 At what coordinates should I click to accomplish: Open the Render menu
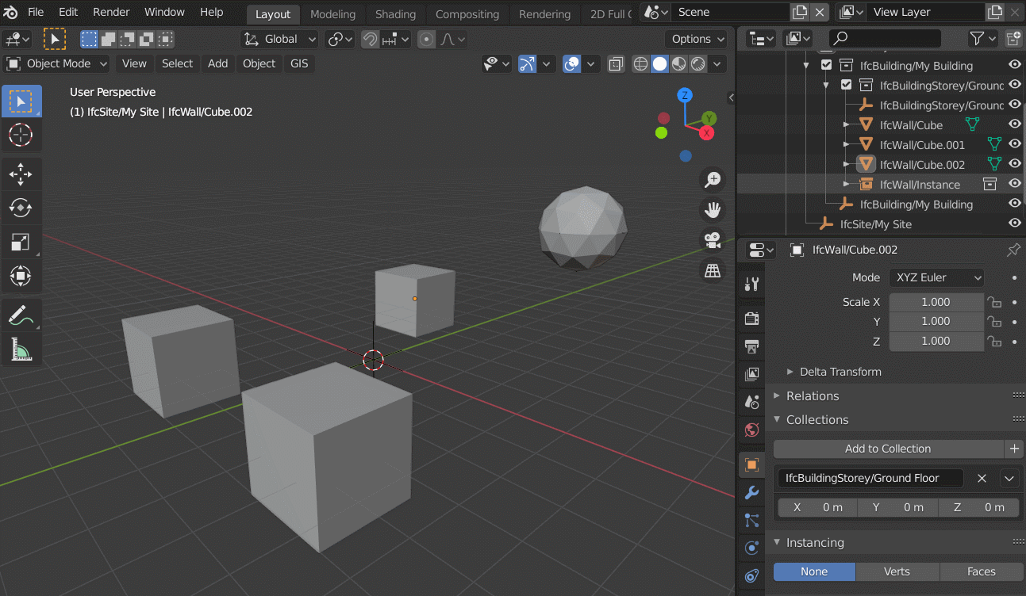click(110, 12)
